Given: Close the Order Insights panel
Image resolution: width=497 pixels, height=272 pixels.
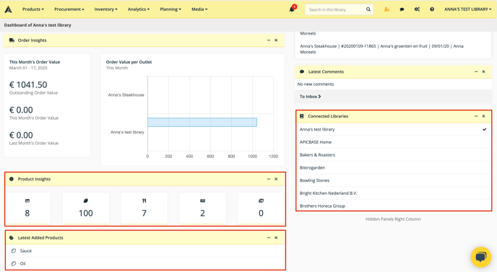Looking at the screenshot, I should click(276, 40).
